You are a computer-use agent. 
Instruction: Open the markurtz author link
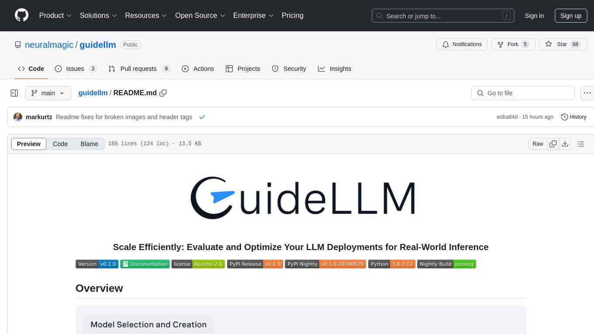pyautogui.click(x=39, y=117)
